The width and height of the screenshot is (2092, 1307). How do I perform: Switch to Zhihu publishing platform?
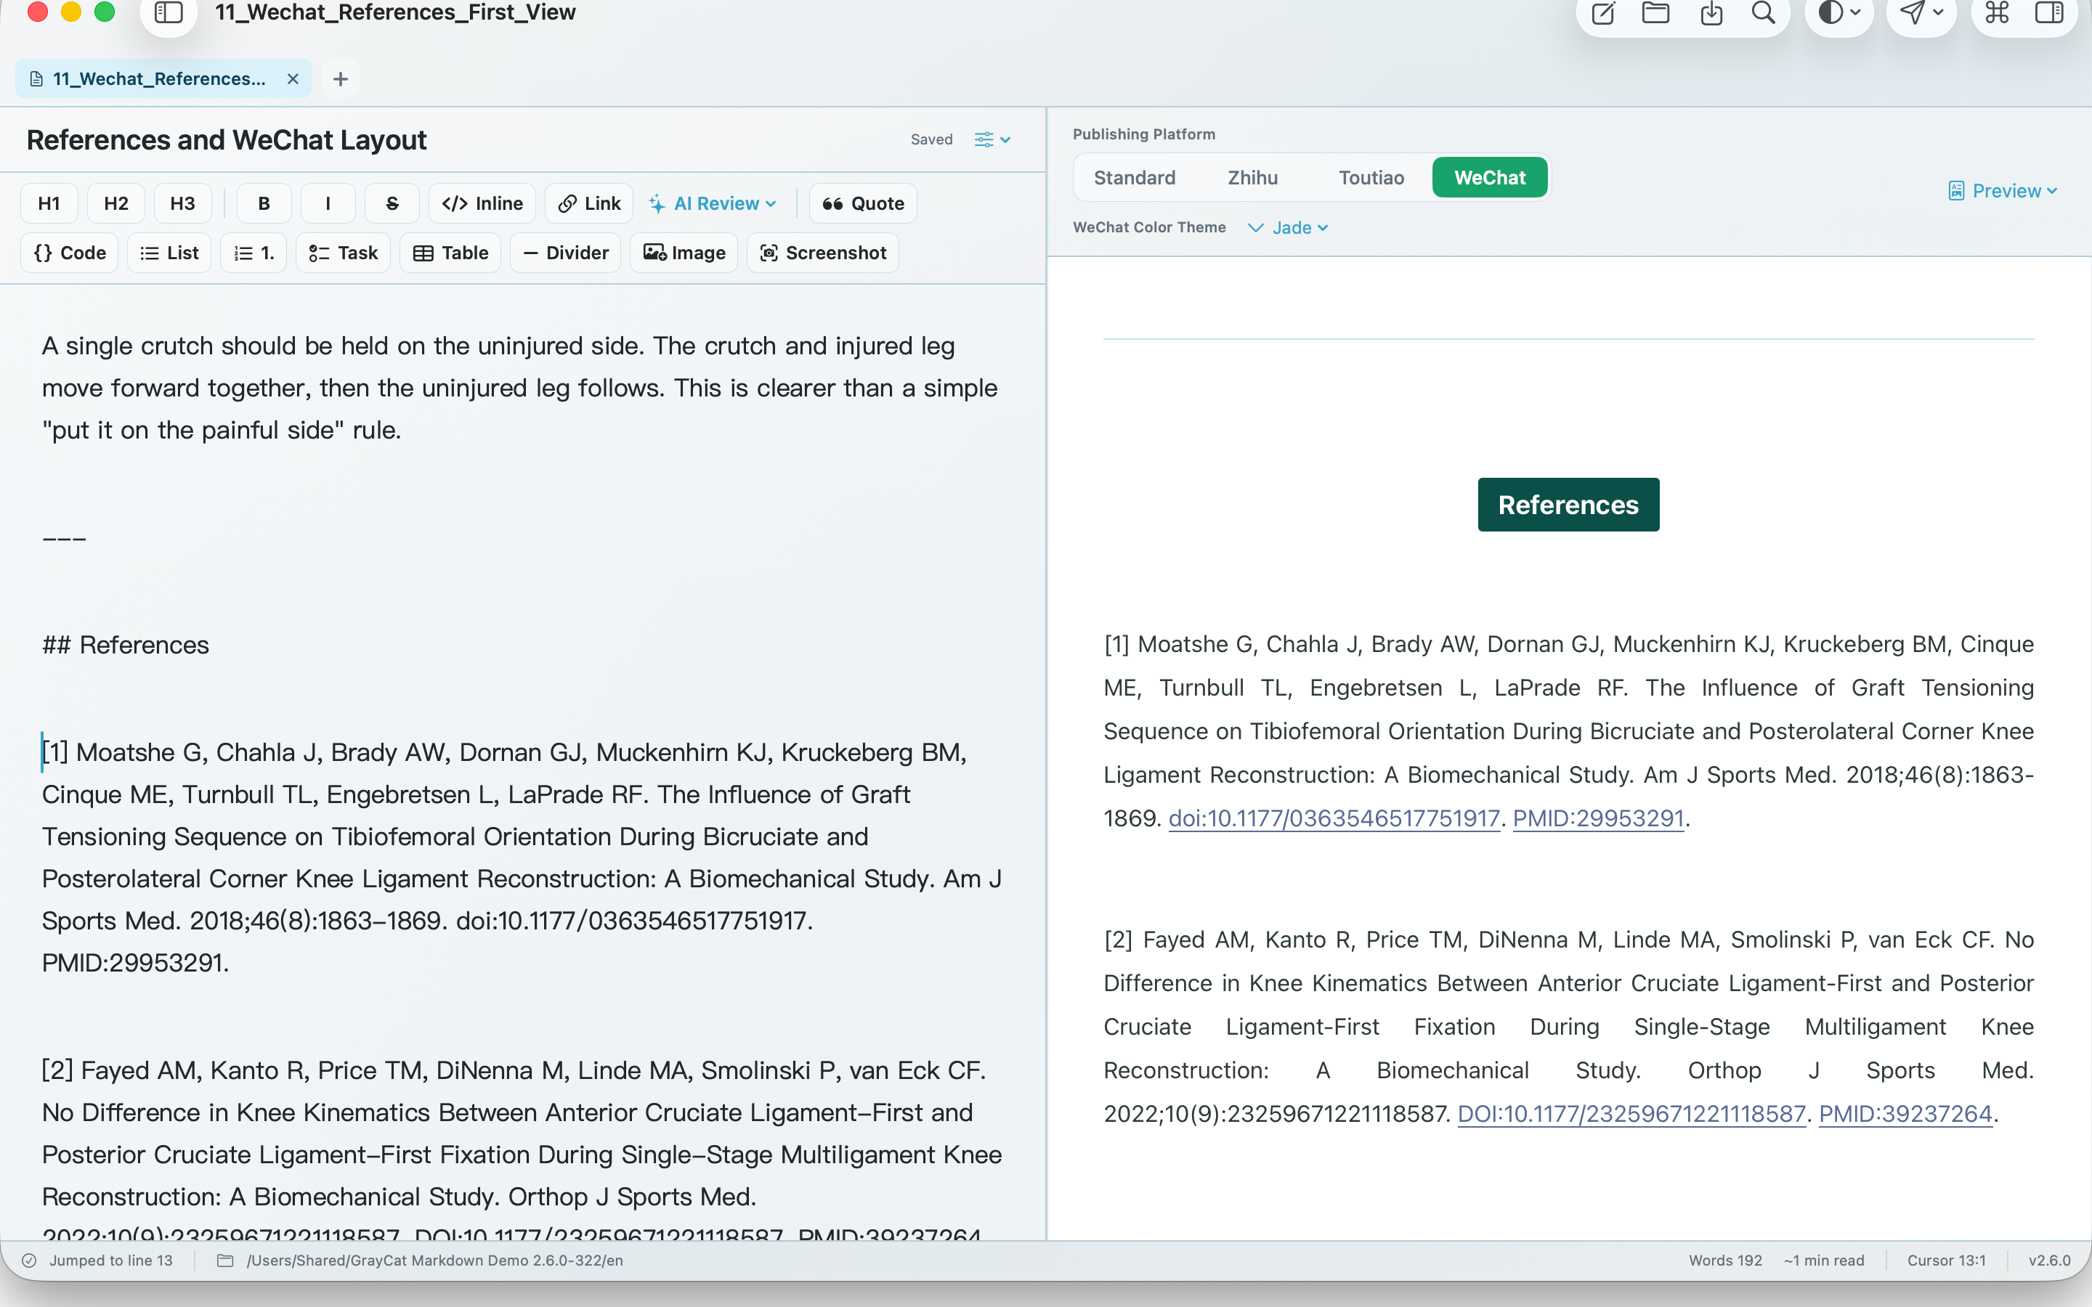(1252, 177)
